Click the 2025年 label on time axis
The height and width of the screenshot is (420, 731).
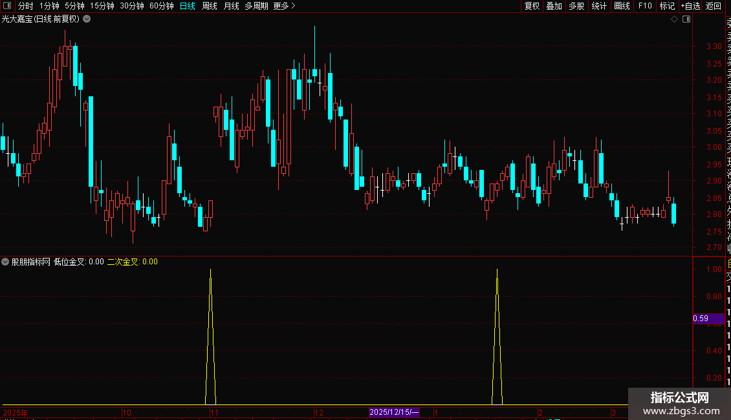[x=16, y=412]
